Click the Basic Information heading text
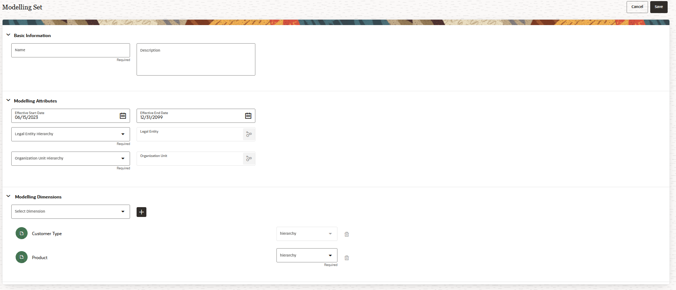Screen dimensions: 676x290 pyautogui.click(x=32, y=36)
